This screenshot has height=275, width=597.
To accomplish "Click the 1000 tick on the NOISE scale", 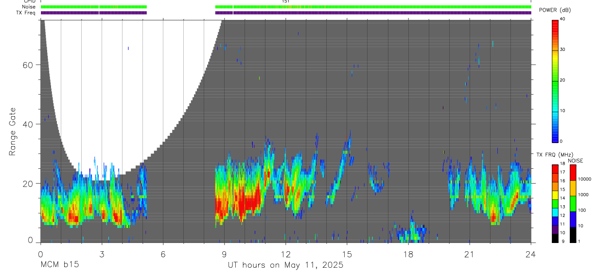I will pyautogui.click(x=583, y=194).
